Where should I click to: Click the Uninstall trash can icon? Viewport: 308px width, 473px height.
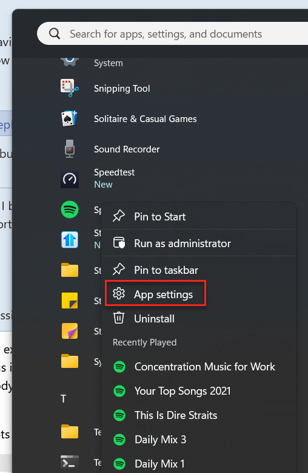119,318
